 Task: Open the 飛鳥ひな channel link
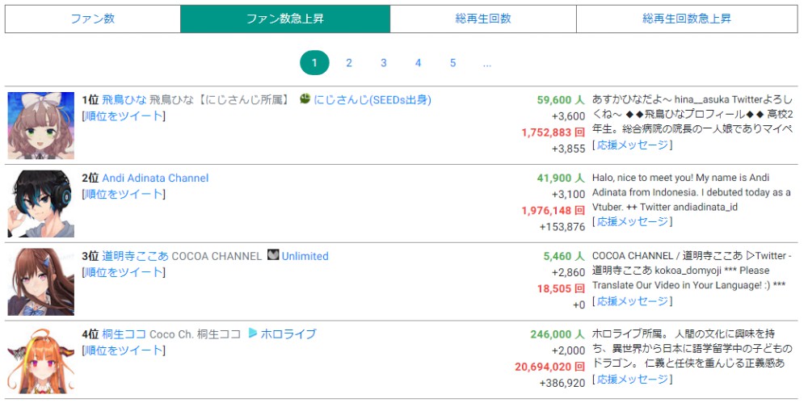point(124,100)
